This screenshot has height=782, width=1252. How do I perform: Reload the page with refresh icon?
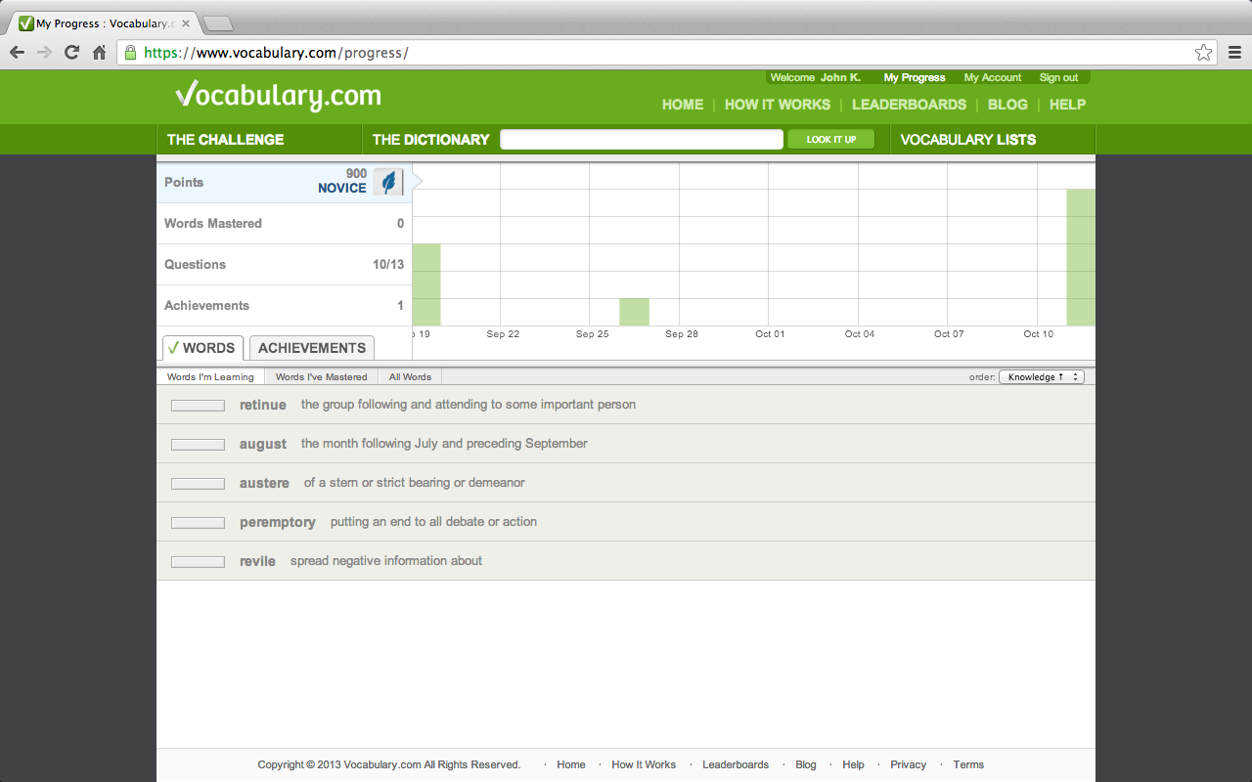pos(71,53)
